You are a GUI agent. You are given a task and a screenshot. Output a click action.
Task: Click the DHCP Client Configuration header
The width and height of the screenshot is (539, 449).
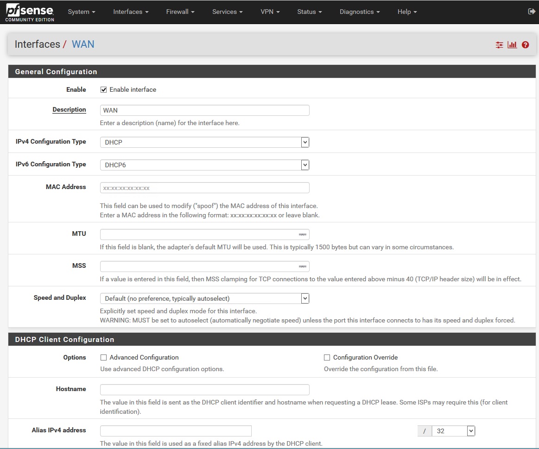(x=272, y=339)
